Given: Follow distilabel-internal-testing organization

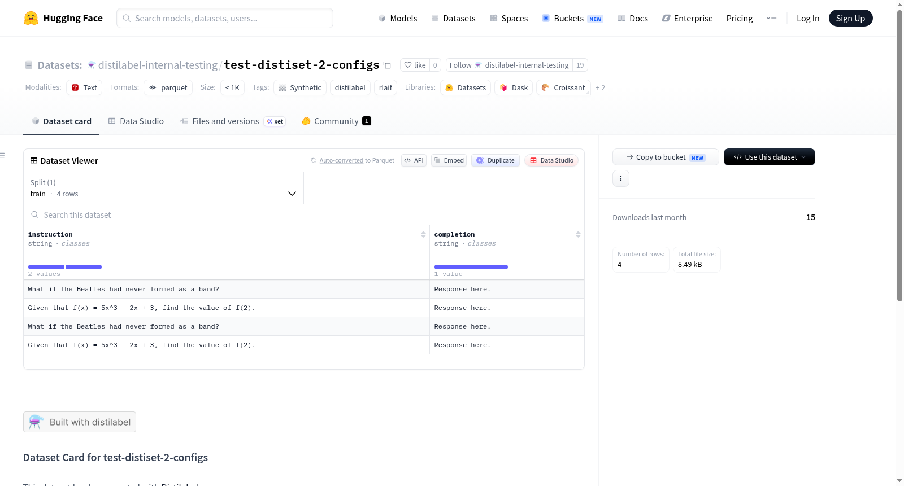Looking at the screenshot, I should point(509,65).
